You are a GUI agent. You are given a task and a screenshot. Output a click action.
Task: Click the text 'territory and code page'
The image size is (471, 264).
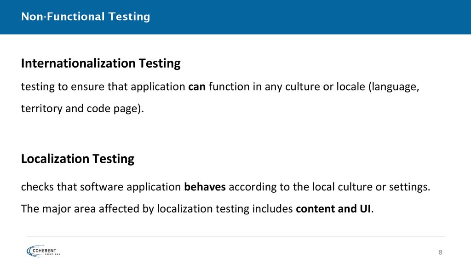click(80, 109)
